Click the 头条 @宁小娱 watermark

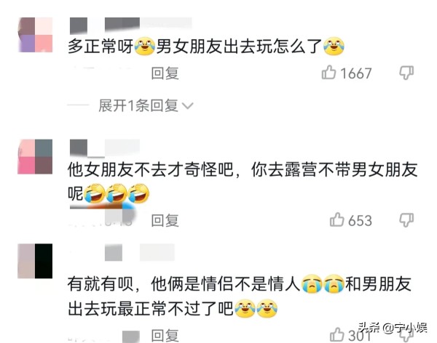point(393,328)
